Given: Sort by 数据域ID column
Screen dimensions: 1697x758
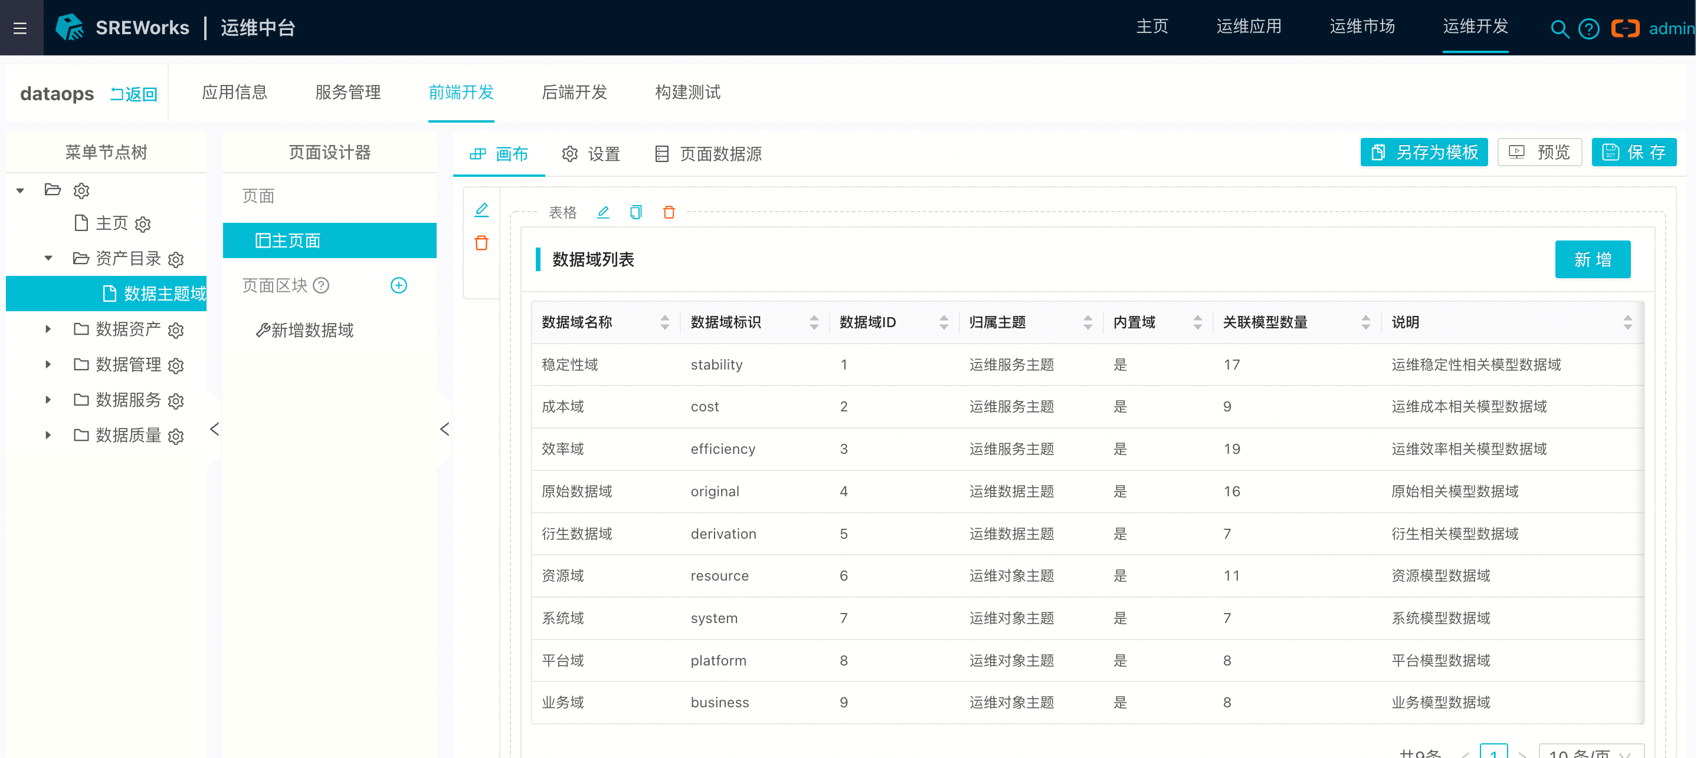Looking at the screenshot, I should pyautogui.click(x=943, y=322).
